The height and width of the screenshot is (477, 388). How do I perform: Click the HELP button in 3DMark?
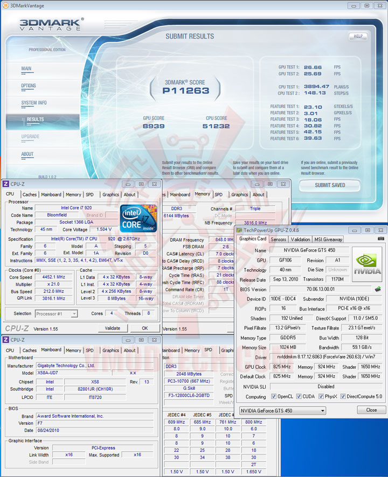(358, 36)
